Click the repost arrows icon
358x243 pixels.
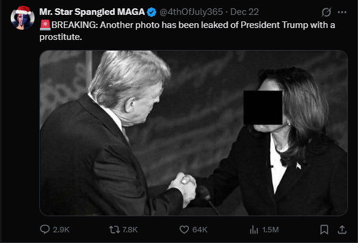[115, 229]
